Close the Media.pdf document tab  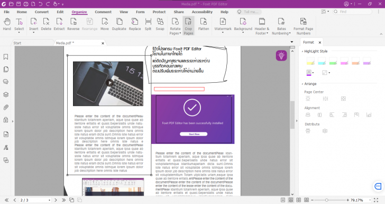coord(103,43)
